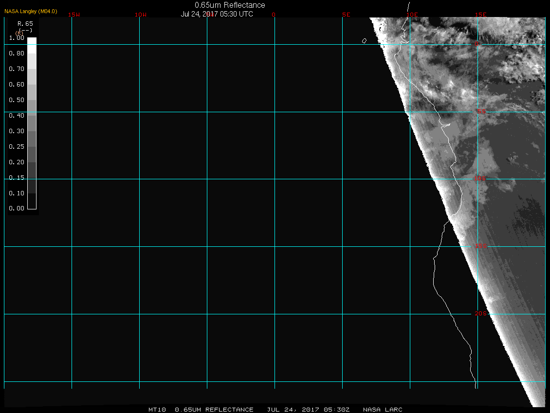Click the 5S latitude label
The width and height of the screenshot is (550, 413).
[481, 112]
